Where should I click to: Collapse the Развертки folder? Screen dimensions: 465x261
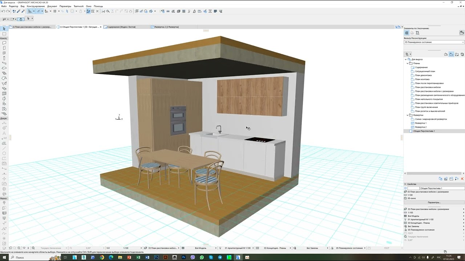407,115
